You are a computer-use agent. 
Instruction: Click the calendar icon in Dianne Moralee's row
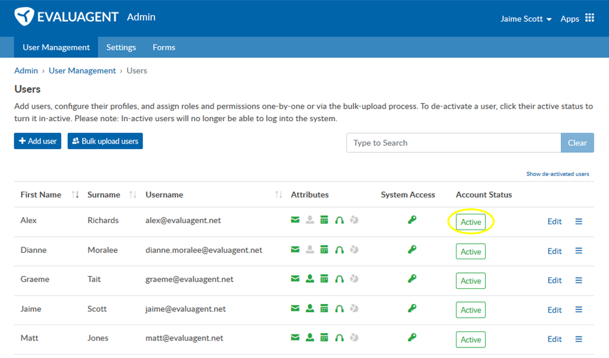coord(324,249)
